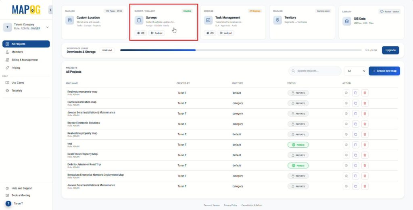Screen dimensions: 413x210
Task: Click the Tarun T user avatar
Action: (x=8, y=204)
